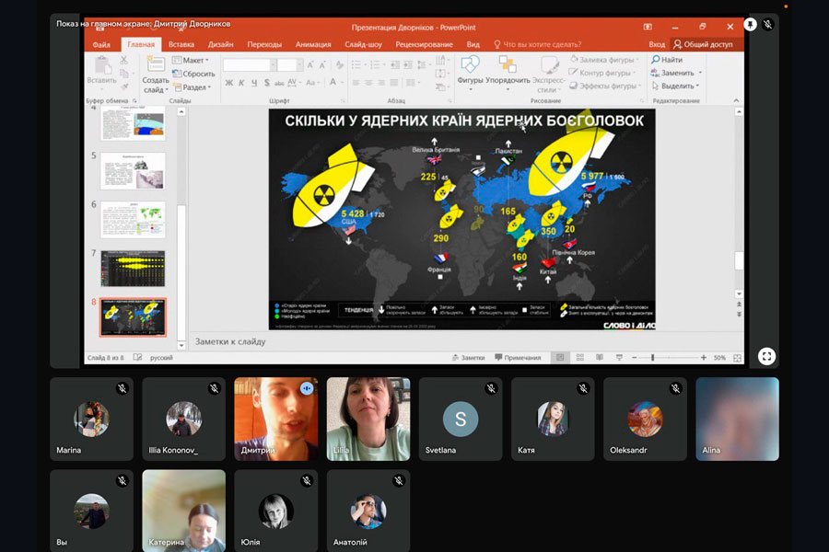Expand the Выделить selection dropdown
The height and width of the screenshot is (552, 829).
click(x=678, y=86)
